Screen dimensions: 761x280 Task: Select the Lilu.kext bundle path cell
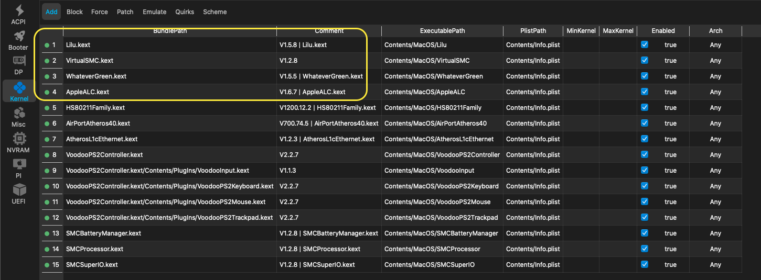(x=170, y=45)
